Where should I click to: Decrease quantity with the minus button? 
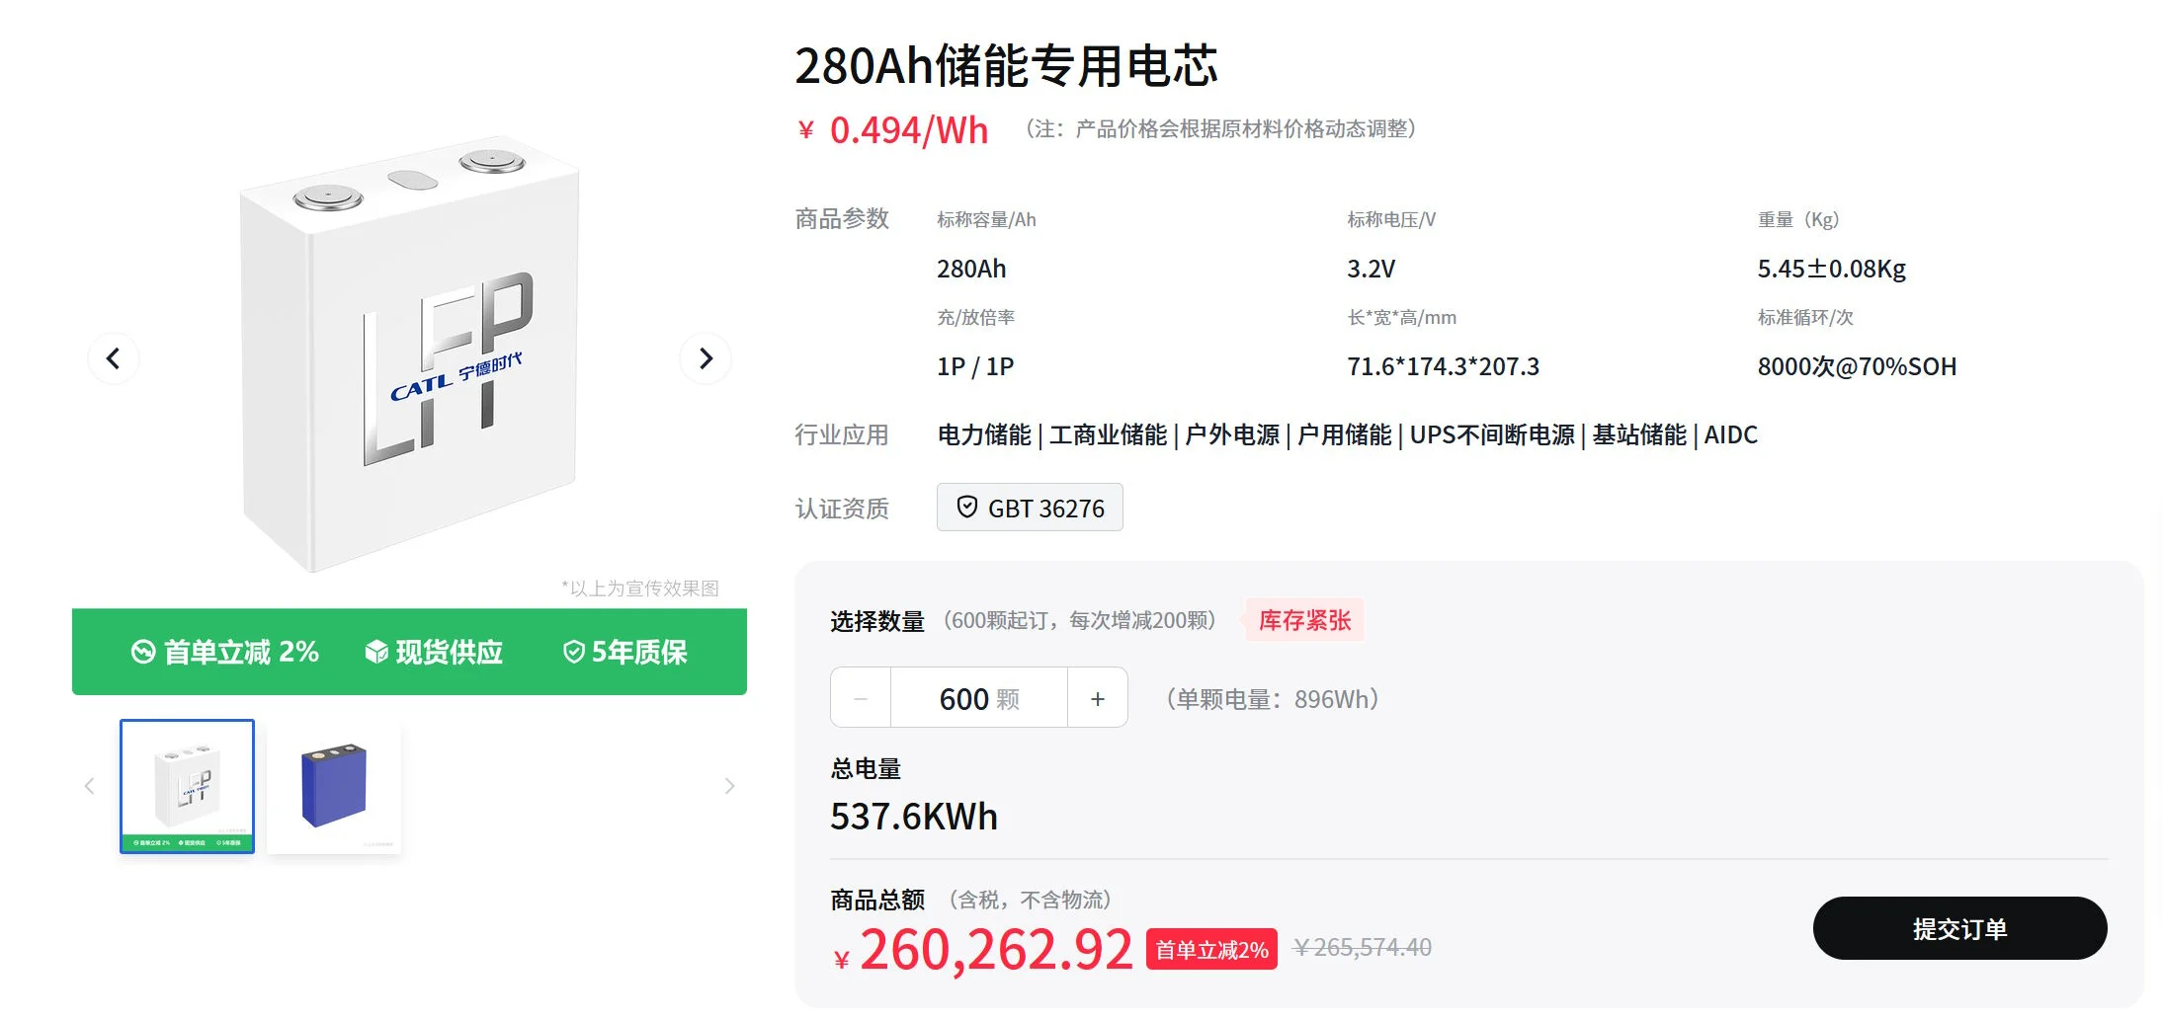(x=861, y=698)
